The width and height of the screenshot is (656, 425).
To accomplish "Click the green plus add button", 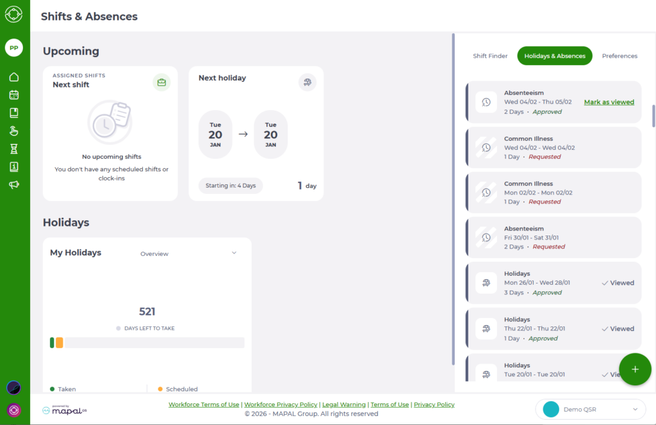I will coord(635,369).
